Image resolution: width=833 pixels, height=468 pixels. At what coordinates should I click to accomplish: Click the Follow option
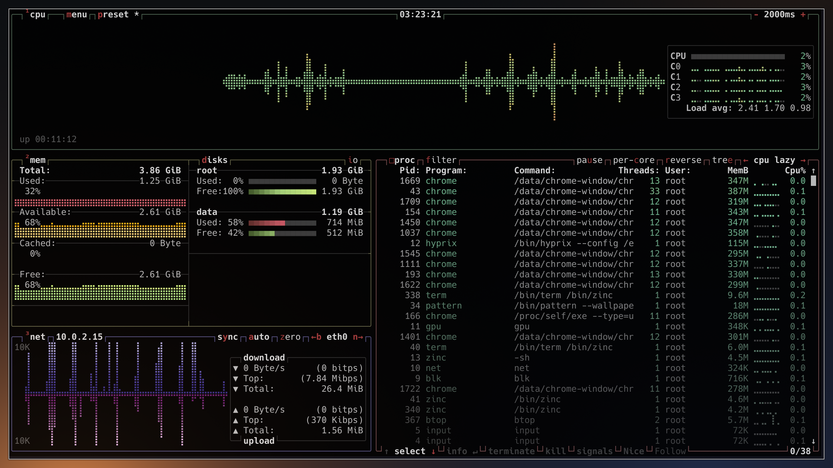pos(670,451)
